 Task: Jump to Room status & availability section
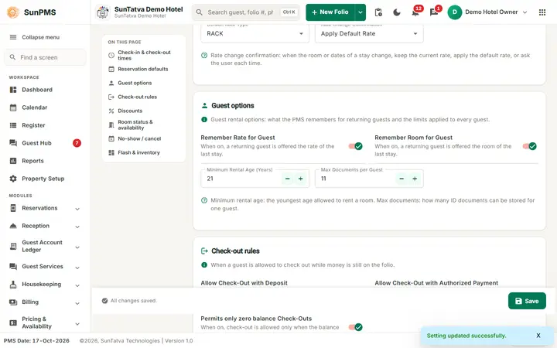point(144,125)
